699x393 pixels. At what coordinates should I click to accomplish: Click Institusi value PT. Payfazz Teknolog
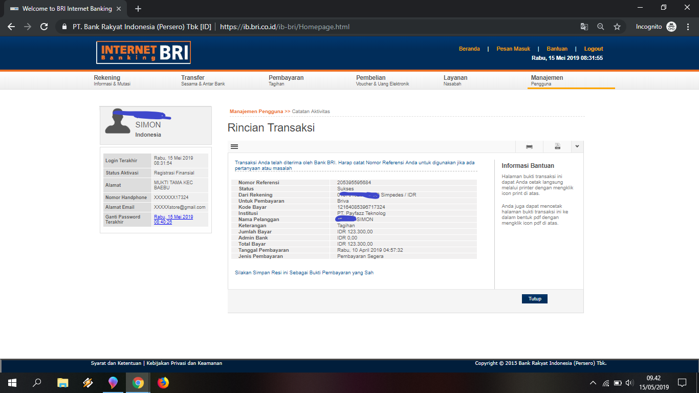[361, 213]
